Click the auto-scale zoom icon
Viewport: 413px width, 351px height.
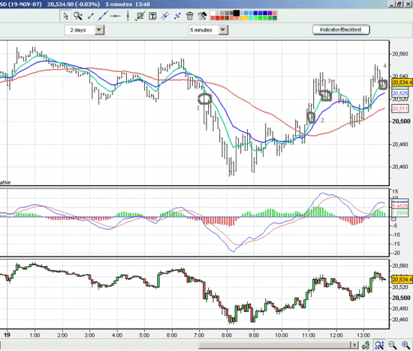coord(379,344)
